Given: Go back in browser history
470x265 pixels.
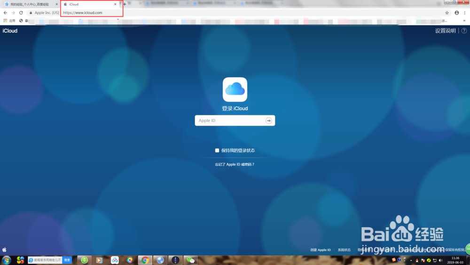Looking at the screenshot, I should (x=5, y=13).
